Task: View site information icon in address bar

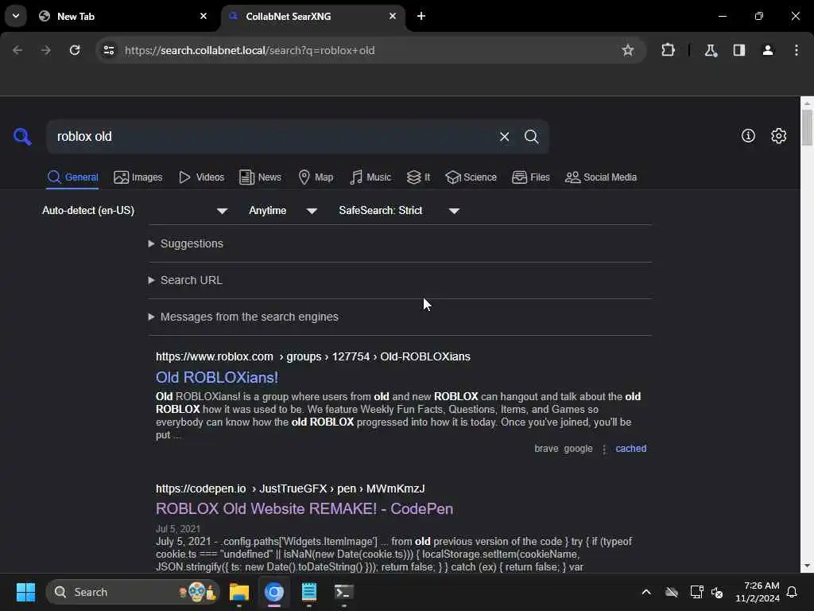Action: [108, 50]
